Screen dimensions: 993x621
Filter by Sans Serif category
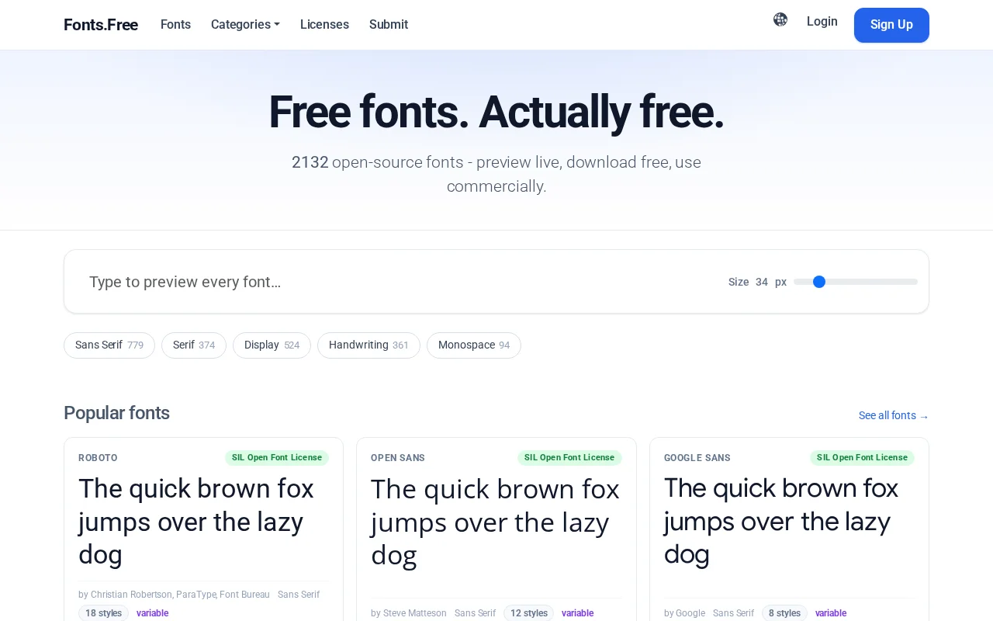click(109, 345)
